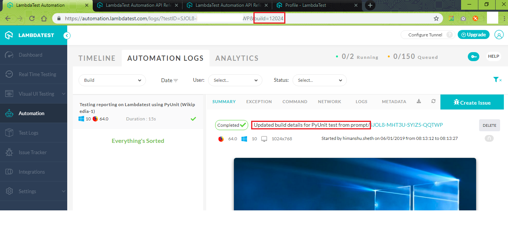
Task: Open the Status select dropdown
Action: [319, 80]
